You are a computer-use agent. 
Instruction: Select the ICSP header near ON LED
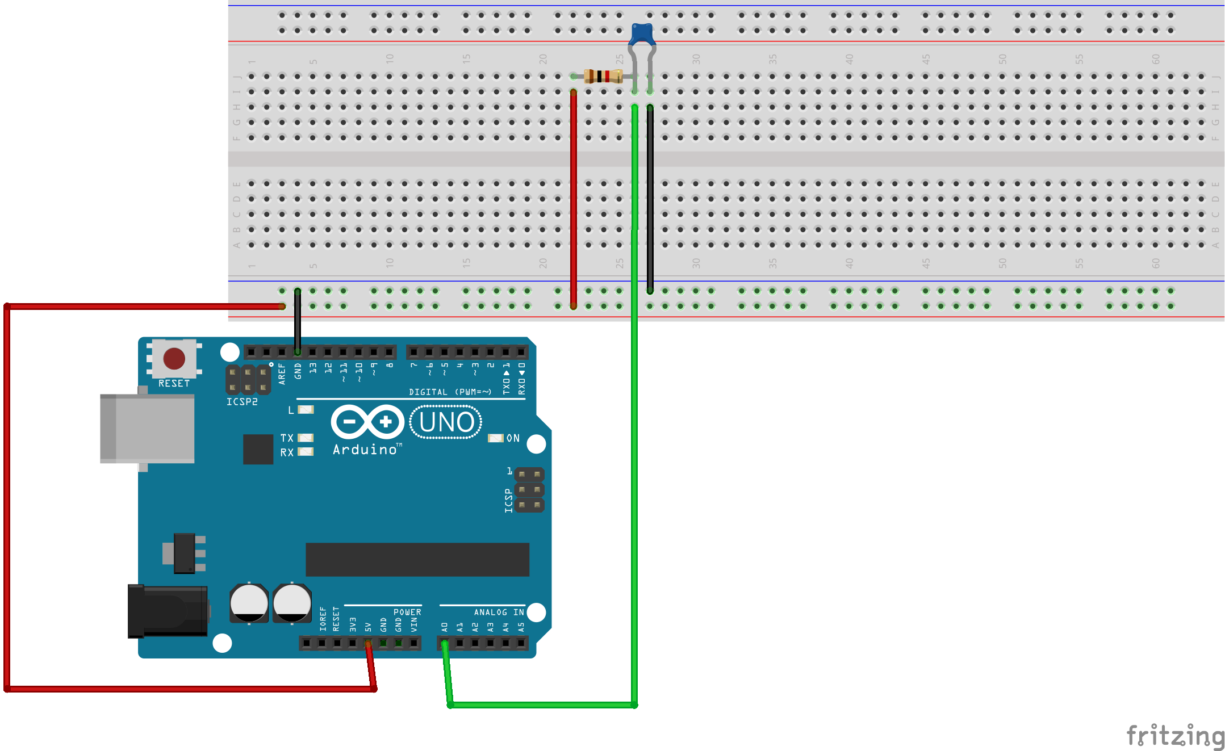(x=529, y=489)
